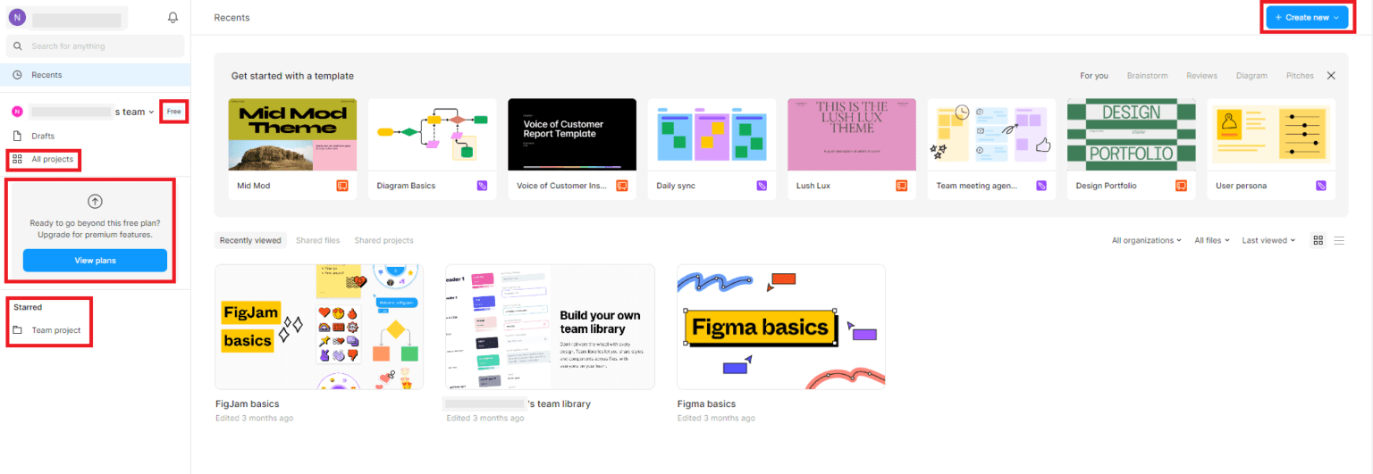Open the All files filter dropdown
Image resolution: width=1373 pixels, height=474 pixels.
pos(1212,240)
